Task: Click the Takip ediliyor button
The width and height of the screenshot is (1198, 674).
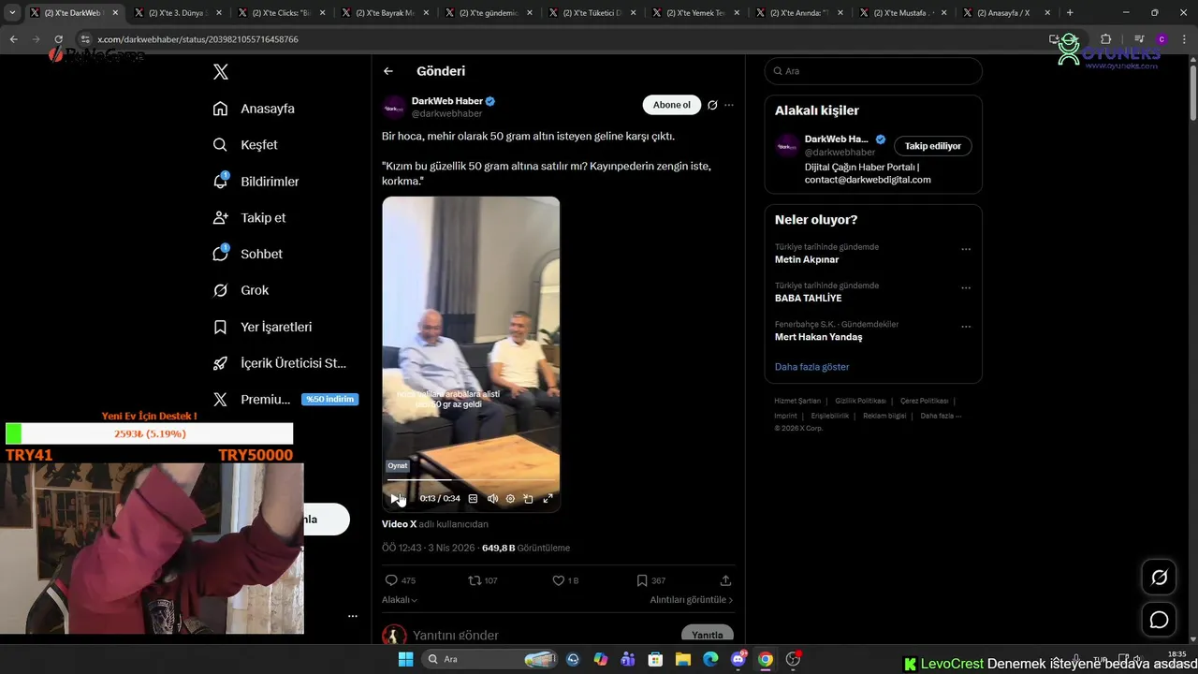Action: coord(933,146)
